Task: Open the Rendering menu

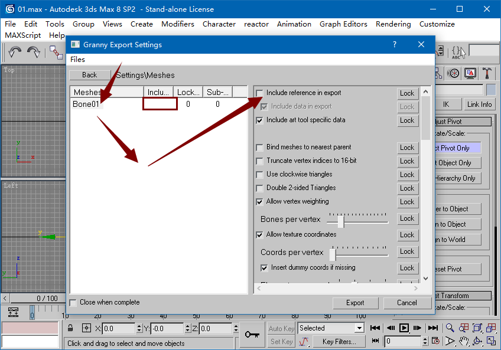Action: [393, 24]
